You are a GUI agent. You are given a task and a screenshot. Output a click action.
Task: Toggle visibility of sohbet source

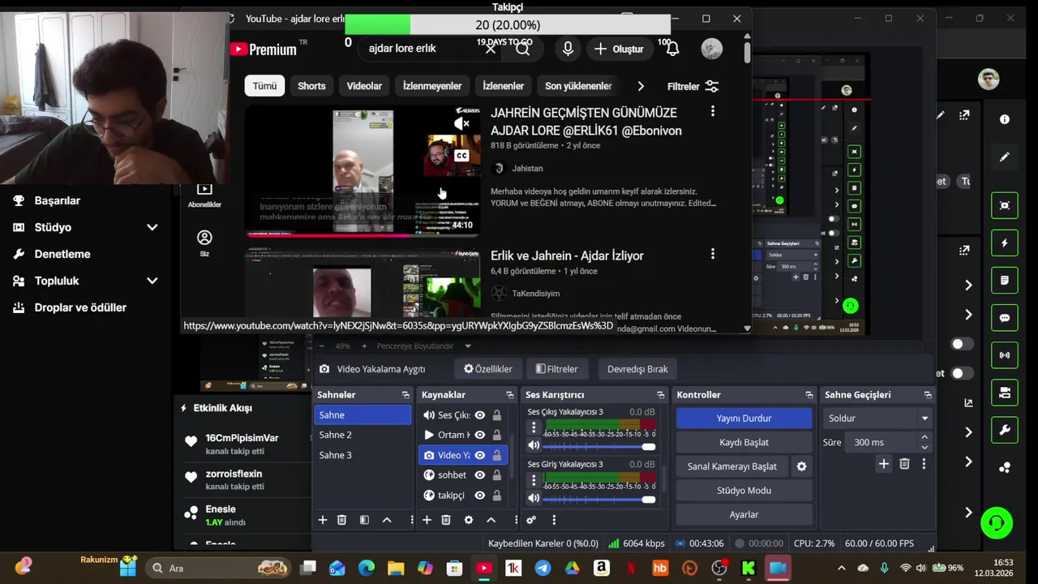tap(480, 475)
